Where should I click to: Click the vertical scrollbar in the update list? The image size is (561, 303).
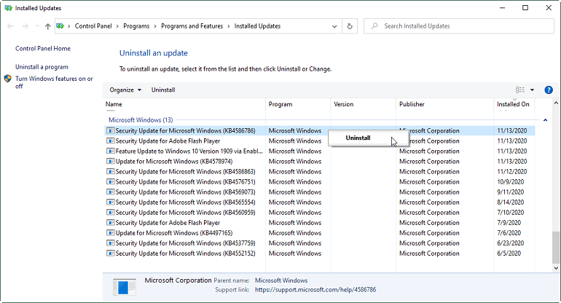pos(556,189)
